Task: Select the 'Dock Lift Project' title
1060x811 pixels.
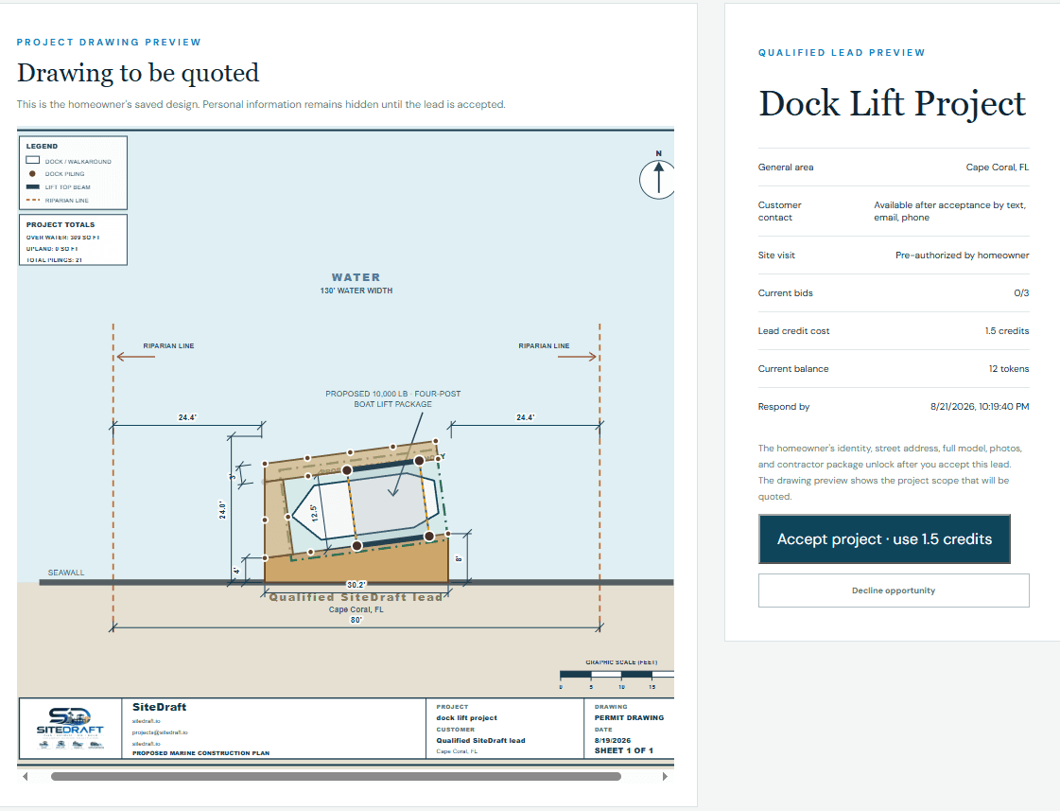Action: (x=893, y=103)
